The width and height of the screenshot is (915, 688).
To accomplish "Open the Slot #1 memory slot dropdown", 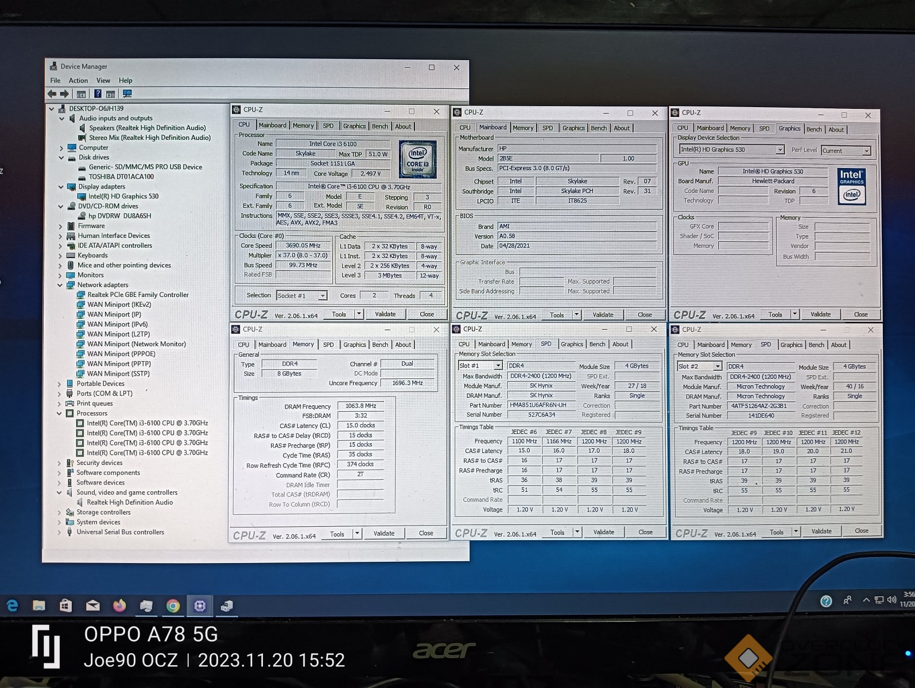I will [x=497, y=365].
